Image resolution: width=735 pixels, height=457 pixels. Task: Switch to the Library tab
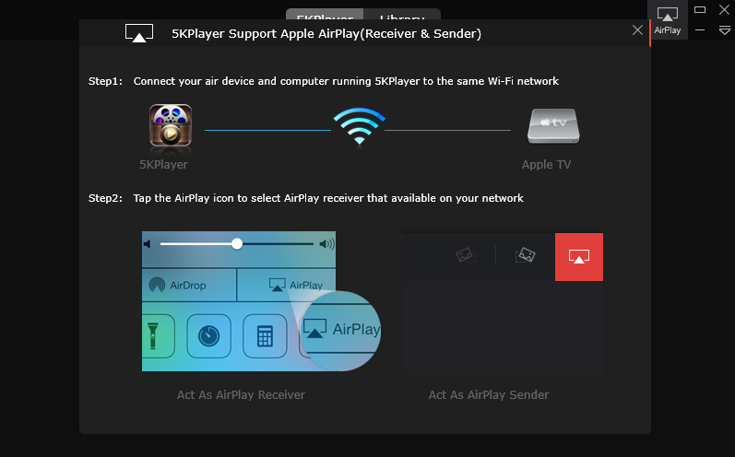coord(402,15)
